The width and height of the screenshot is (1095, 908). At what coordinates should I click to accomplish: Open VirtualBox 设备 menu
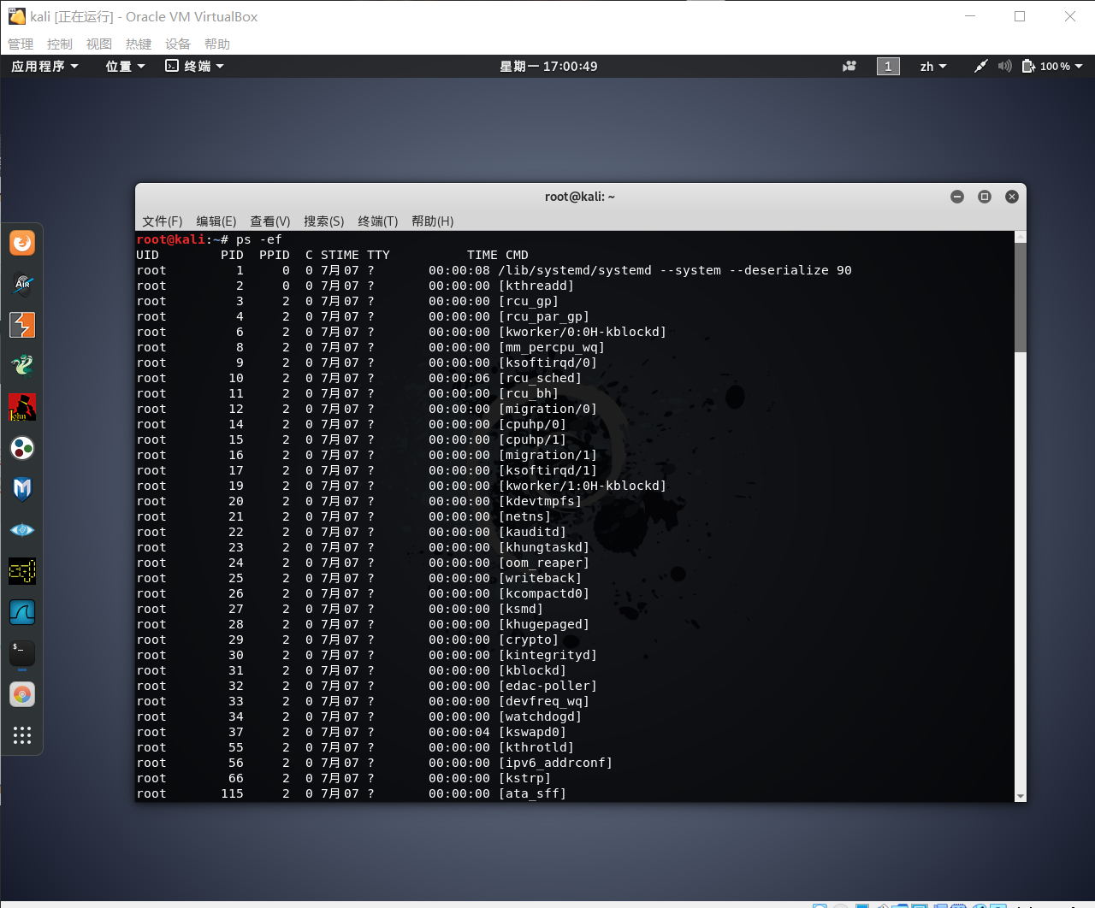point(178,44)
